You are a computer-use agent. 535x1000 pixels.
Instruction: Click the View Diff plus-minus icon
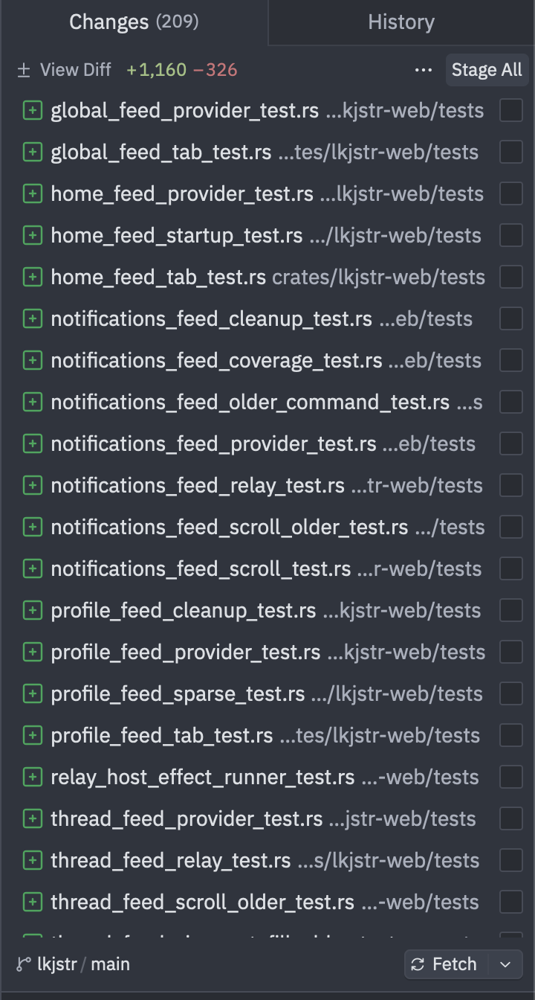(24, 70)
